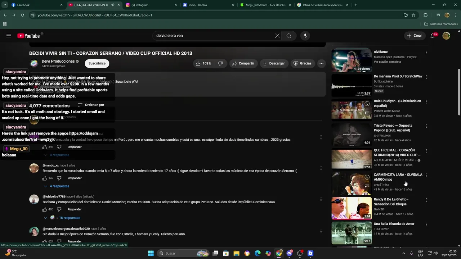
Task: Switch to the Inicio - Roblox tab
Action: [208, 5]
